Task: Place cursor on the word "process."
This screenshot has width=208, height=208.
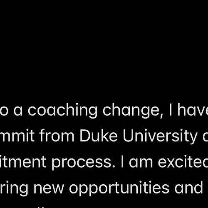Action: coord(83,163)
